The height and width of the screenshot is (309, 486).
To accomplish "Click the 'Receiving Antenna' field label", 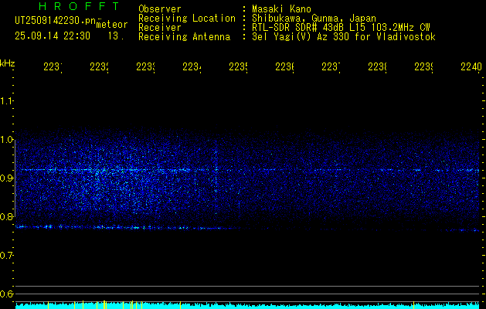I will 184,37.
